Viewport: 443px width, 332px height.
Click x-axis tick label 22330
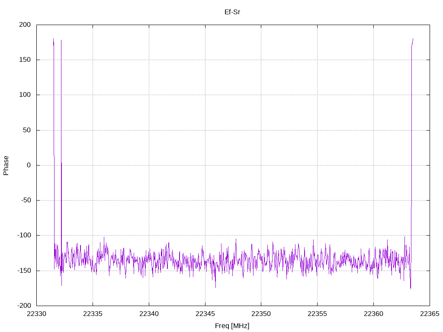coord(36,314)
